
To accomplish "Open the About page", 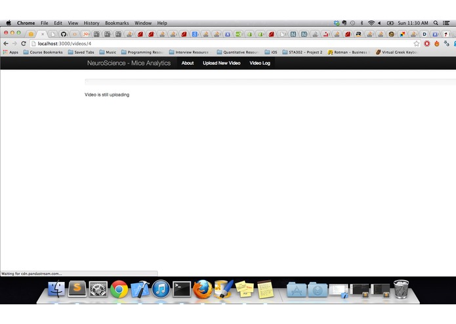I will [x=188, y=63].
